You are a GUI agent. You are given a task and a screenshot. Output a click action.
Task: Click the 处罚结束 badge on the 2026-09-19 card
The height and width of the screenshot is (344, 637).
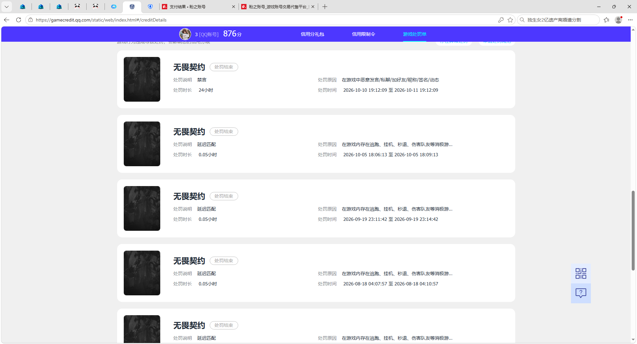pos(224,196)
